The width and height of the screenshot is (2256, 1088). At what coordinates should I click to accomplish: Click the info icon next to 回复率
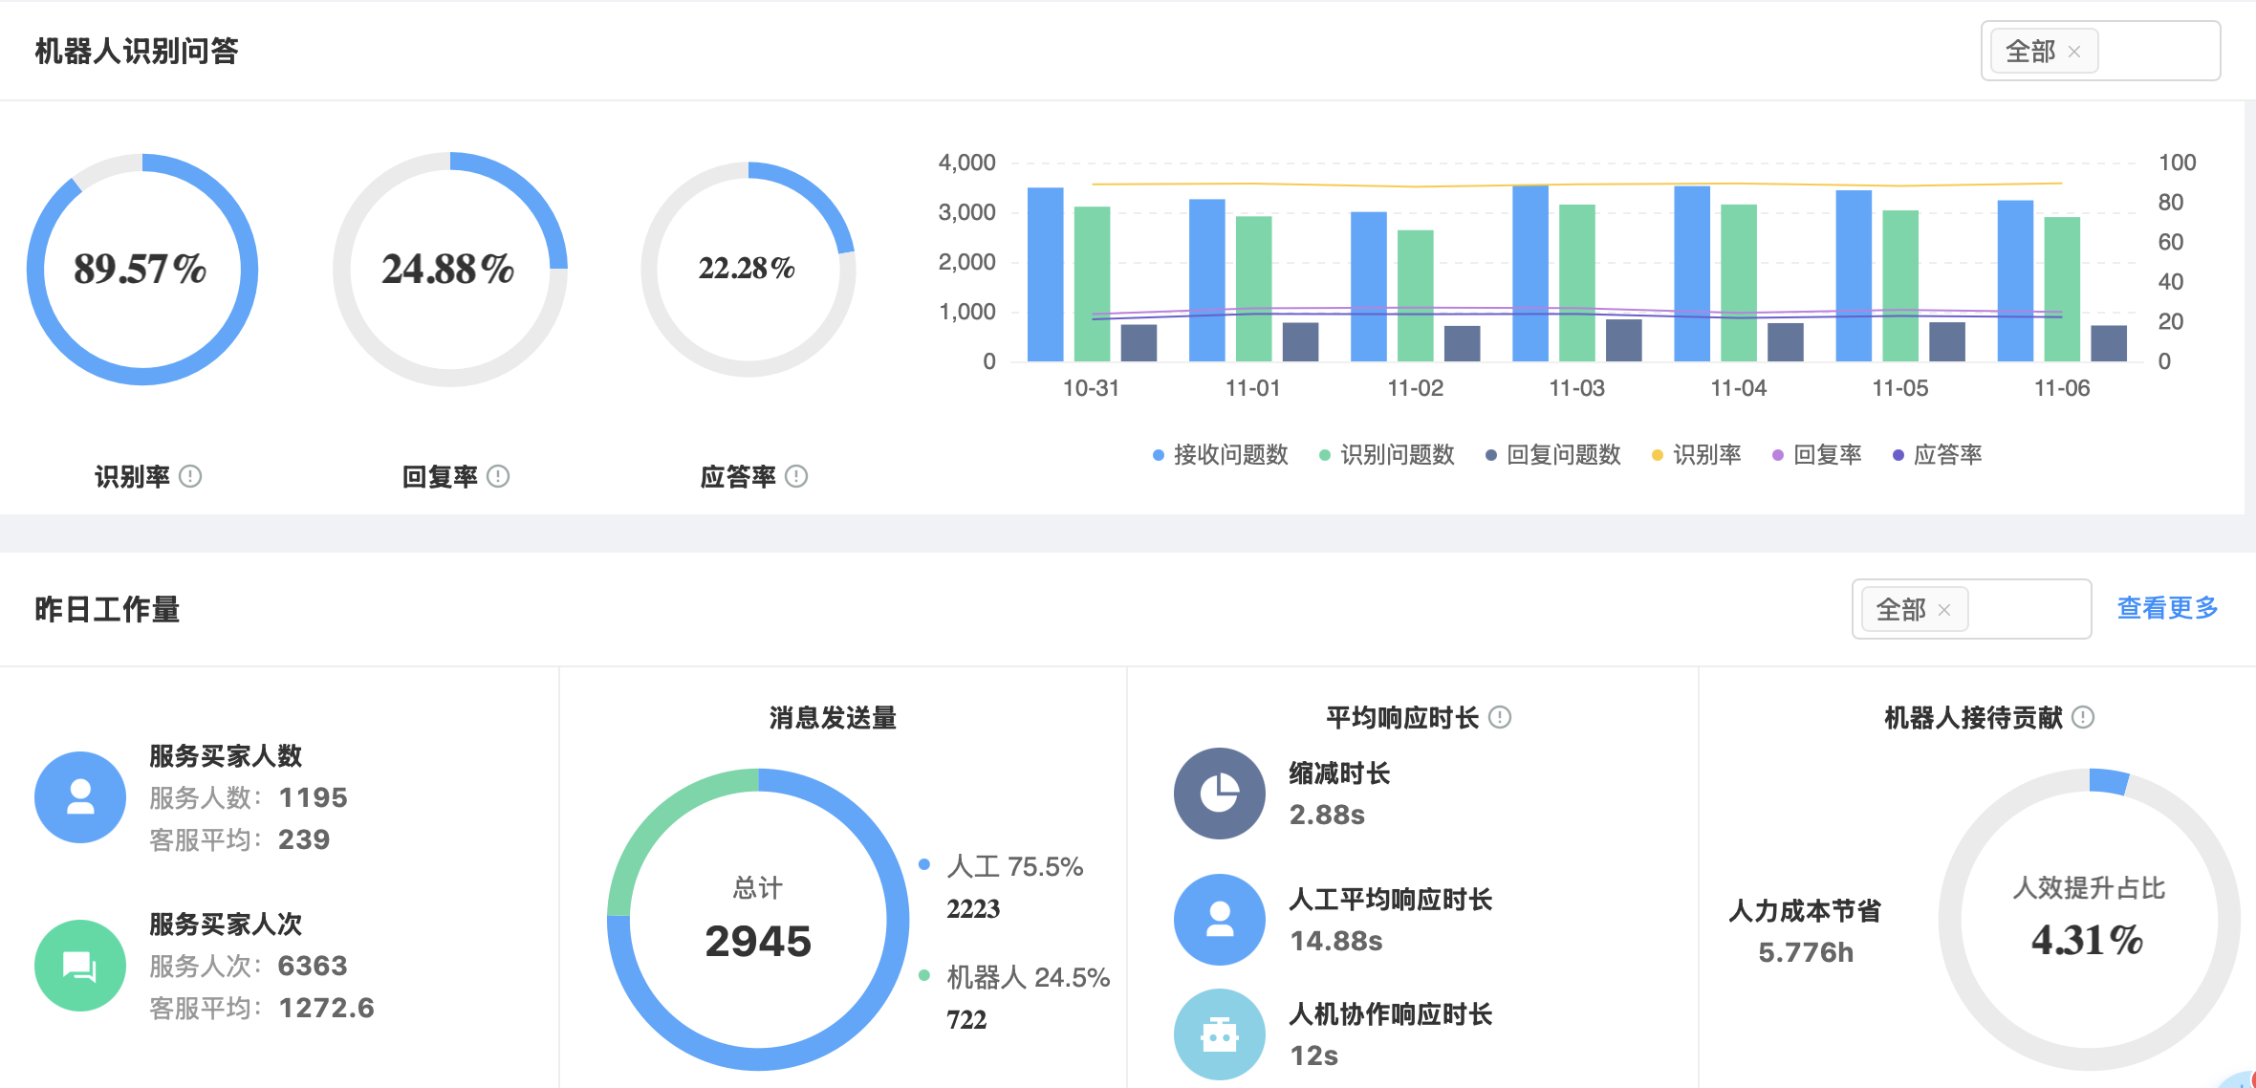(496, 476)
